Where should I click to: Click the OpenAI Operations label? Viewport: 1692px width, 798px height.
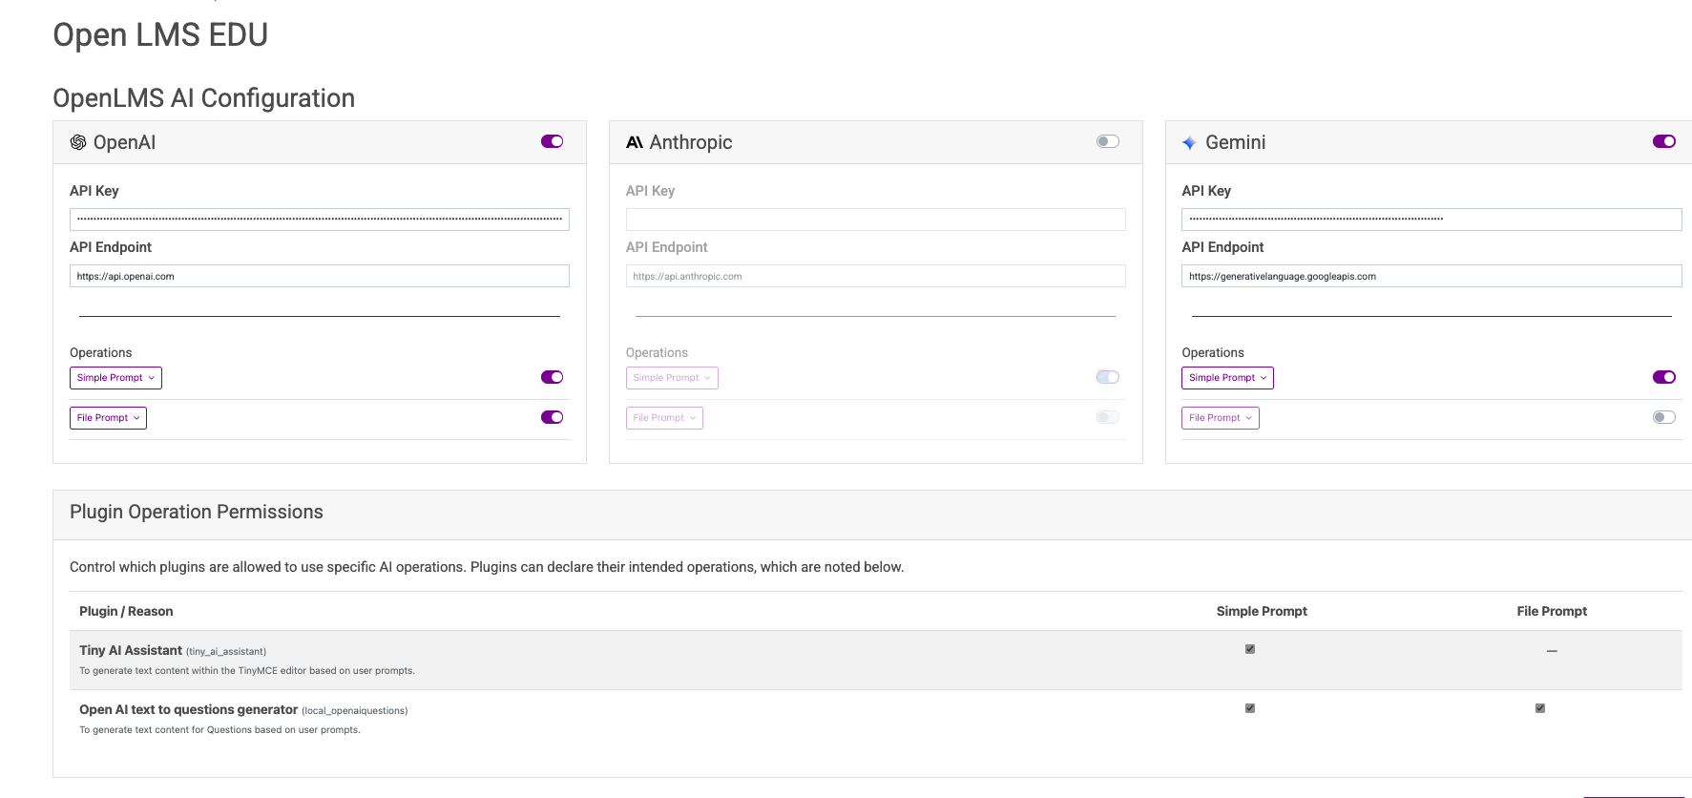pyautogui.click(x=101, y=352)
